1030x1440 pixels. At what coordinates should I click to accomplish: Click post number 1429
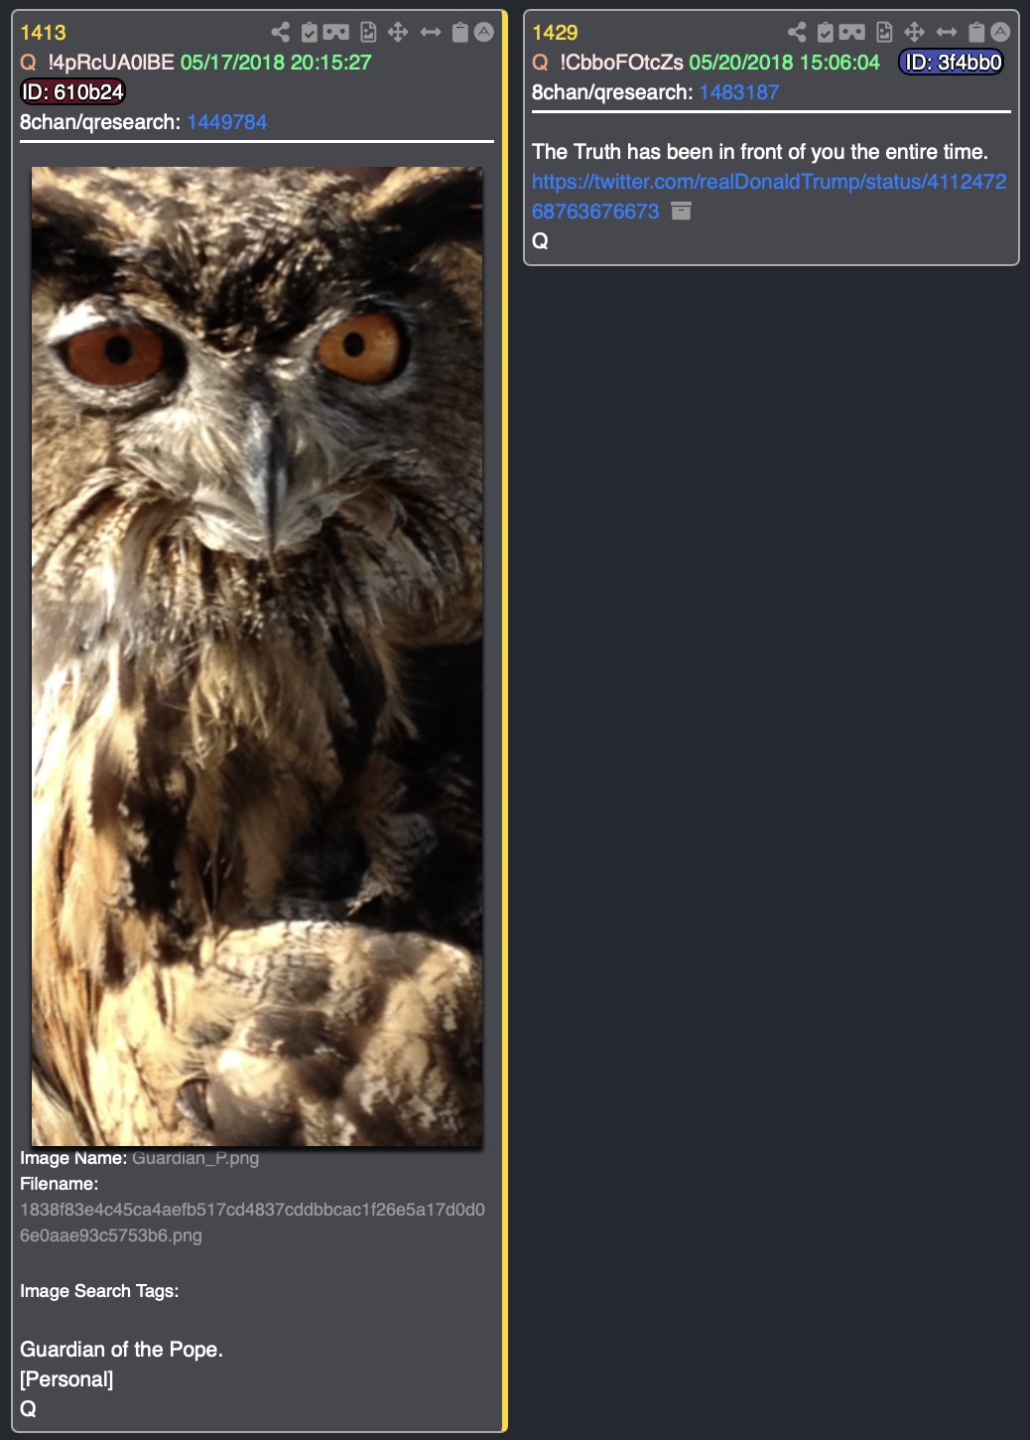tap(555, 33)
